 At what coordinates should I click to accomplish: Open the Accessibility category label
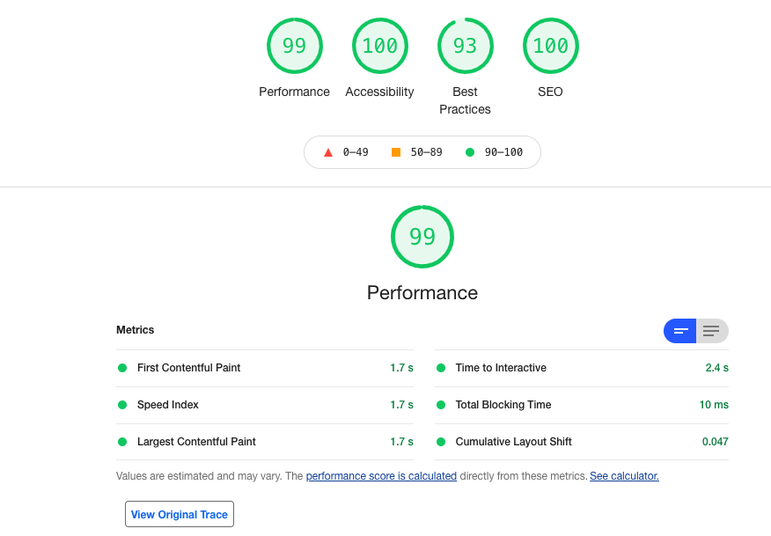(x=379, y=92)
